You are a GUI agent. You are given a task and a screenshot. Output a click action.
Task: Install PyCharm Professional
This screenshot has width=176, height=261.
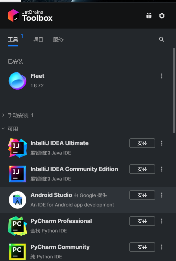pyautogui.click(x=142, y=221)
